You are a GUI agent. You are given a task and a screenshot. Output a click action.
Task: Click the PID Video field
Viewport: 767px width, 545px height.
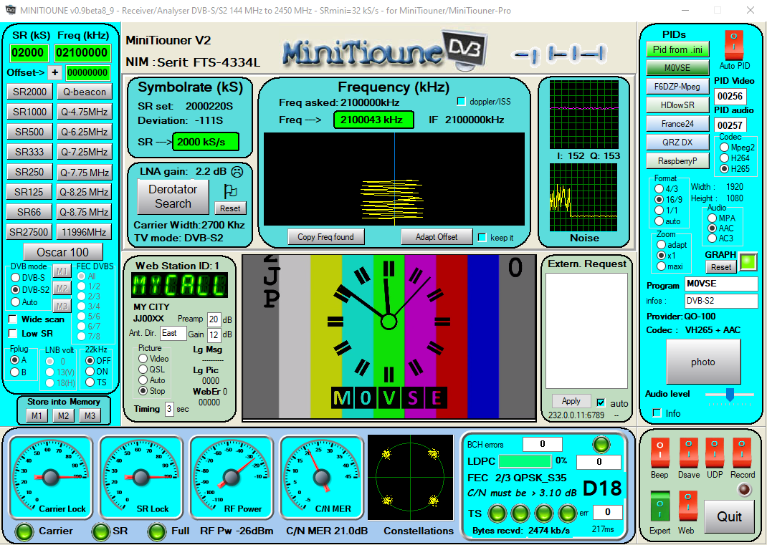(730, 96)
